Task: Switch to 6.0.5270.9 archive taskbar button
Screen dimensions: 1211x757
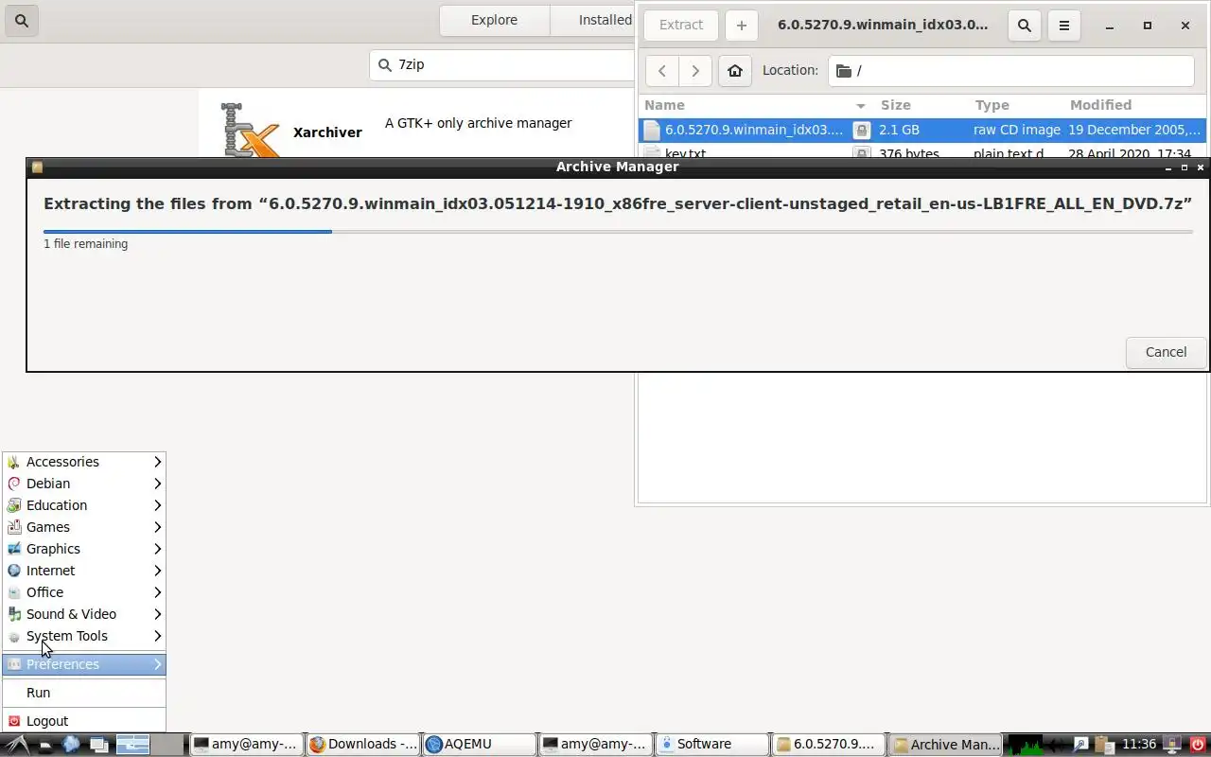Action: click(828, 745)
